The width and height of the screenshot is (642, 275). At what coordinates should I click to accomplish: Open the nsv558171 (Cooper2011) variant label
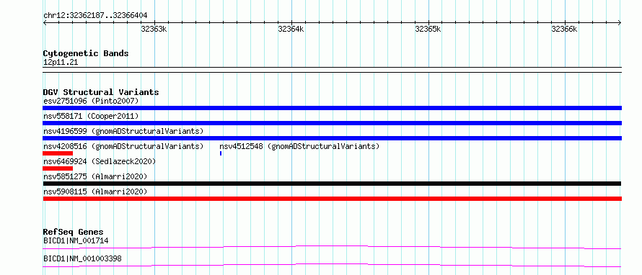tap(91, 116)
